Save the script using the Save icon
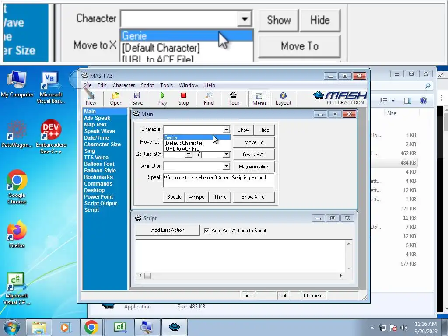Image resolution: width=448 pixels, height=336 pixels. [x=137, y=98]
